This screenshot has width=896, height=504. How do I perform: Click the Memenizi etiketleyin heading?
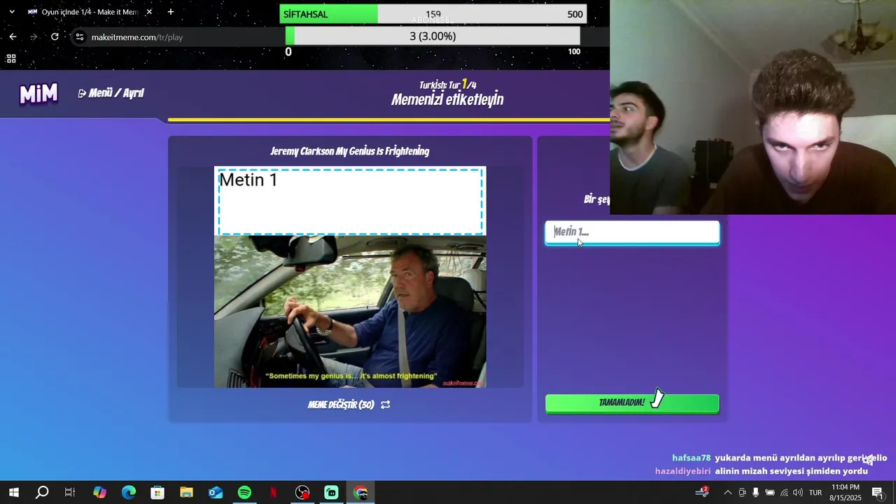pyautogui.click(x=447, y=99)
